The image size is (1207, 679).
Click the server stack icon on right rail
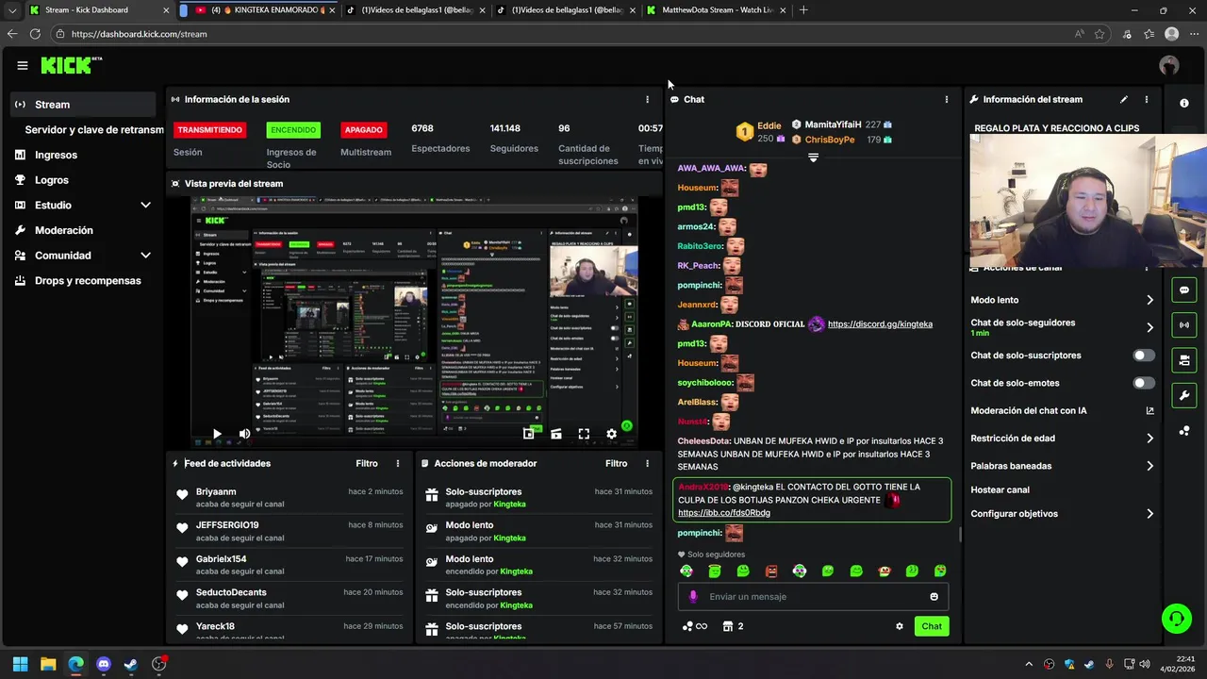1184,359
